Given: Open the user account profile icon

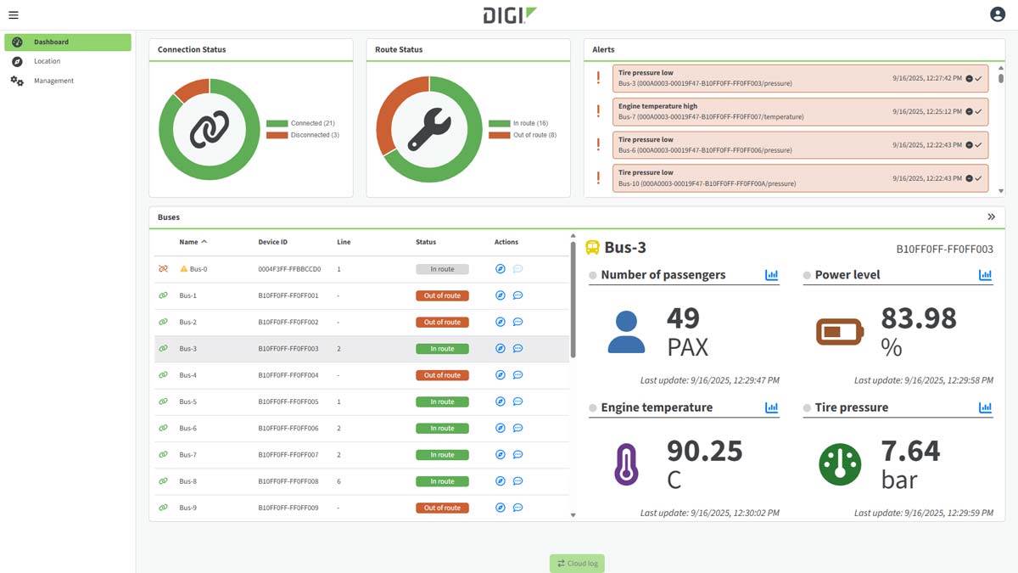Looking at the screenshot, I should coord(998,14).
